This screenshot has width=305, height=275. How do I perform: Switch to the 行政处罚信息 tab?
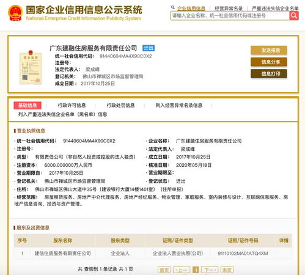(x=120, y=105)
